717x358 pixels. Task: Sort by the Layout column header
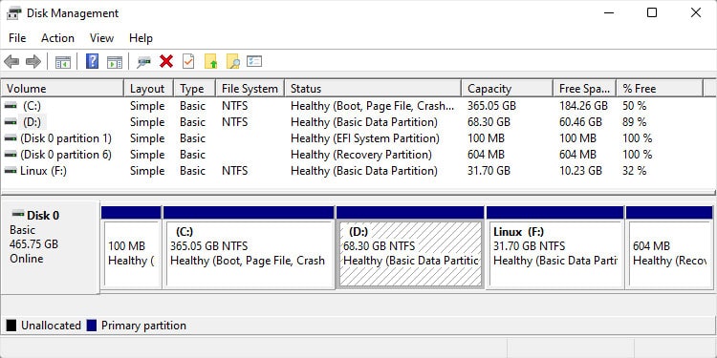pos(148,89)
